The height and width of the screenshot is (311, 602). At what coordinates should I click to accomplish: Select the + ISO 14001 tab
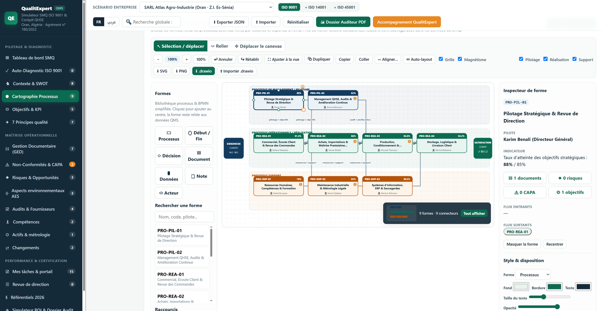[315, 7]
